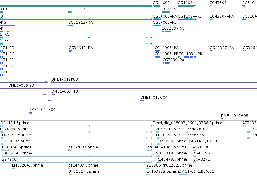The width and height of the screenshot is (257, 176).
Task: Open the DME1-007F18 clone label
Action: tap(65, 91)
